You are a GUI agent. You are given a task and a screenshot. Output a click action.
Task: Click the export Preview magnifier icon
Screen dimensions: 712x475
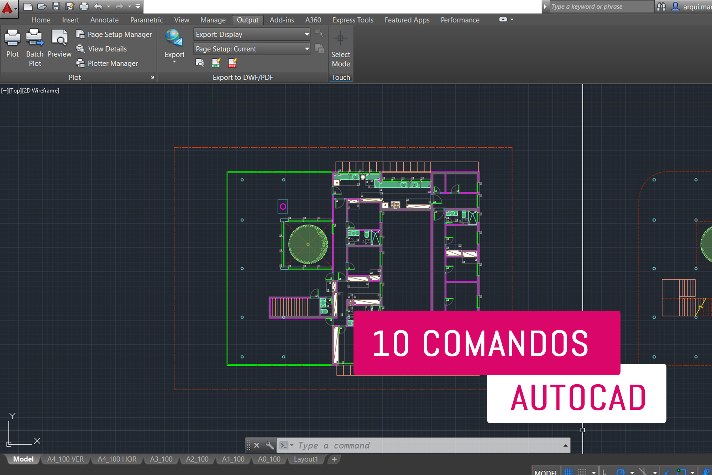200,63
